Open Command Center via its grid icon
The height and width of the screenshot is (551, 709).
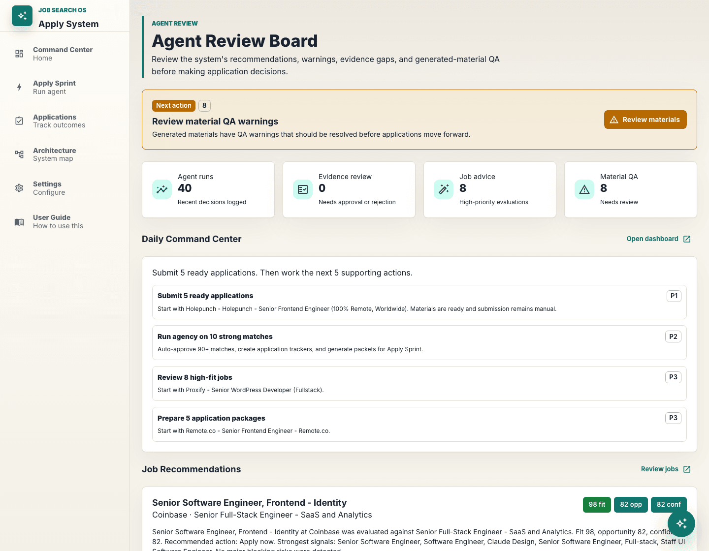(x=19, y=54)
